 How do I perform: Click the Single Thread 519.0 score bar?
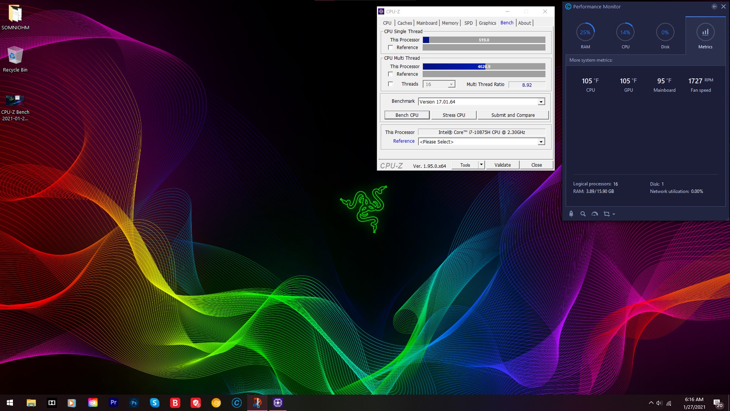click(x=484, y=40)
